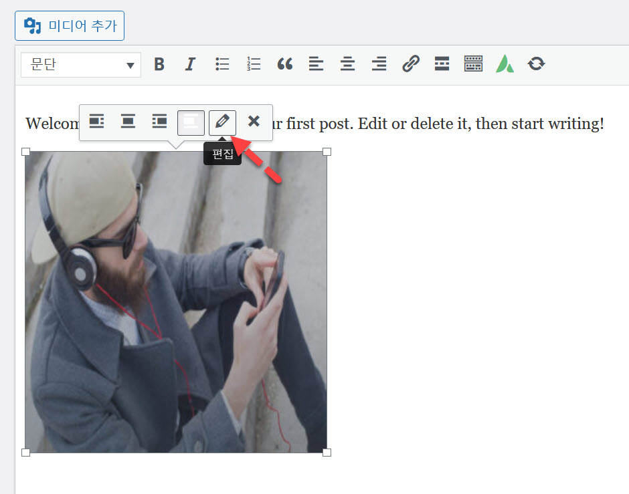
Task: Toggle the toolbar kitchen sink
Action: 473,64
